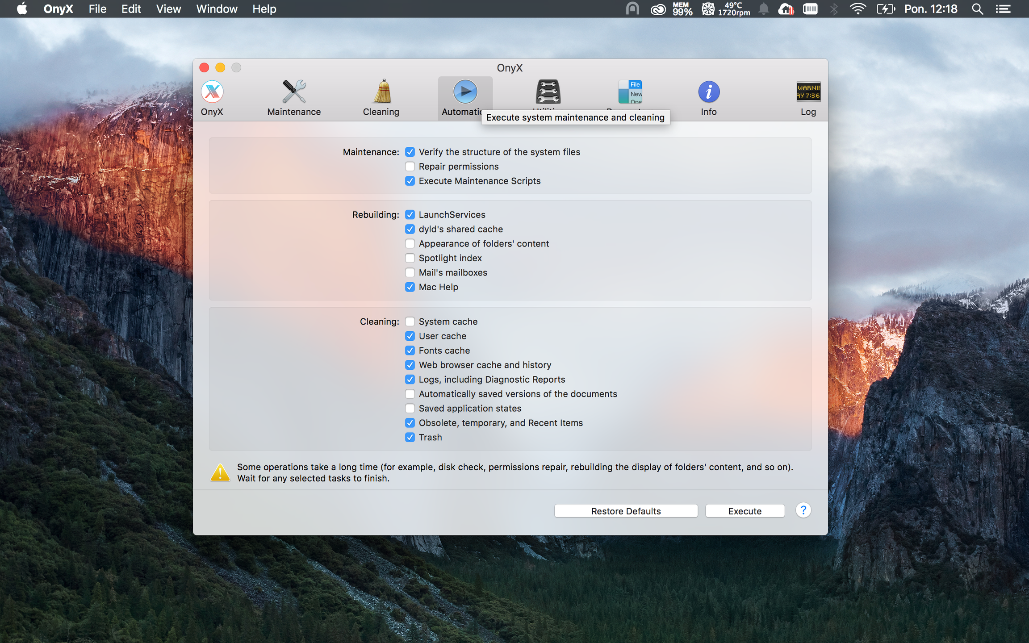This screenshot has height=643, width=1029.
Task: Click the keyboard-style menu bar icon
Action: click(810, 9)
